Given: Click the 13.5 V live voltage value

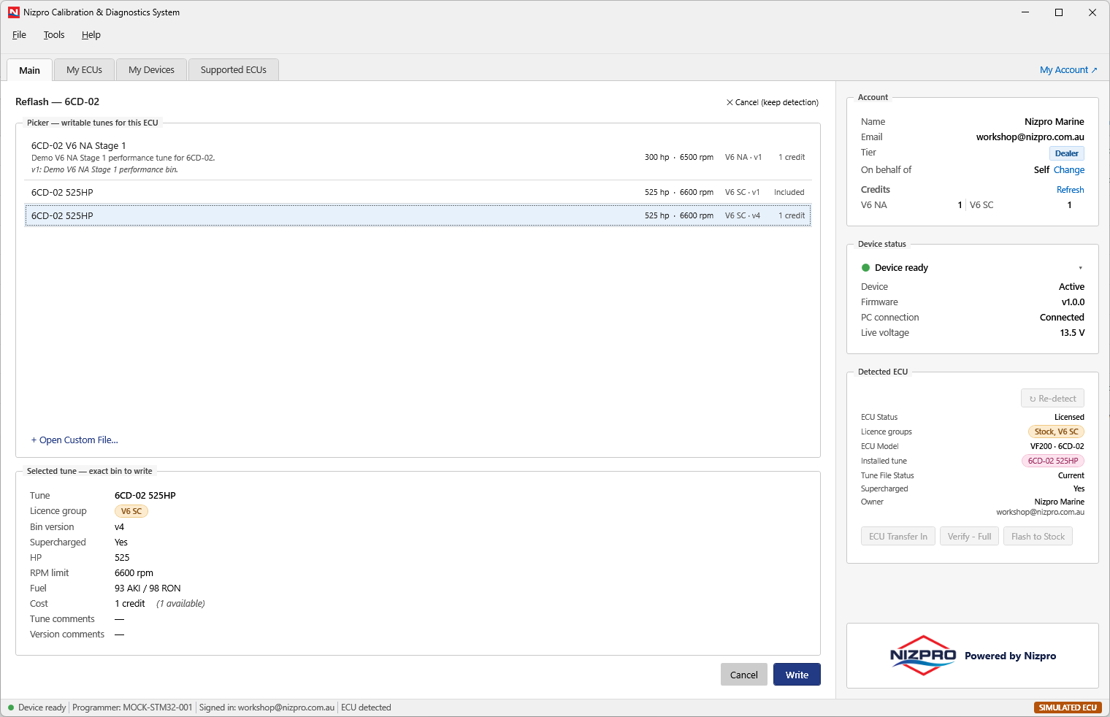Looking at the screenshot, I should click(1072, 333).
